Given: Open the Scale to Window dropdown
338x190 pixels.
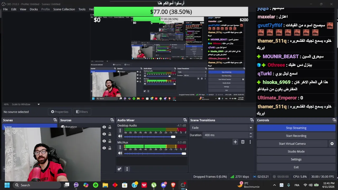Looking at the screenshot, I should 26,104.
